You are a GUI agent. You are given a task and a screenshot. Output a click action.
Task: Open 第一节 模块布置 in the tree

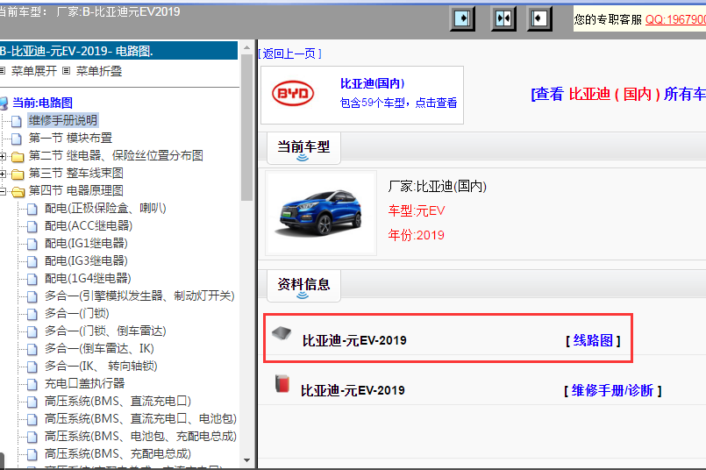tap(70, 138)
